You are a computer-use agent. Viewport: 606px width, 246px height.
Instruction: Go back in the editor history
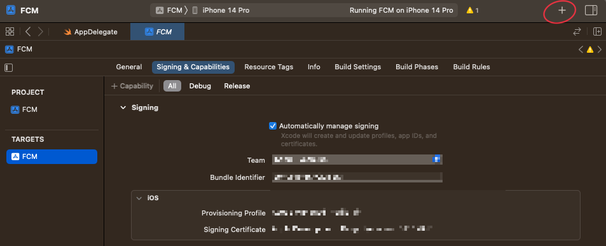coord(28,32)
